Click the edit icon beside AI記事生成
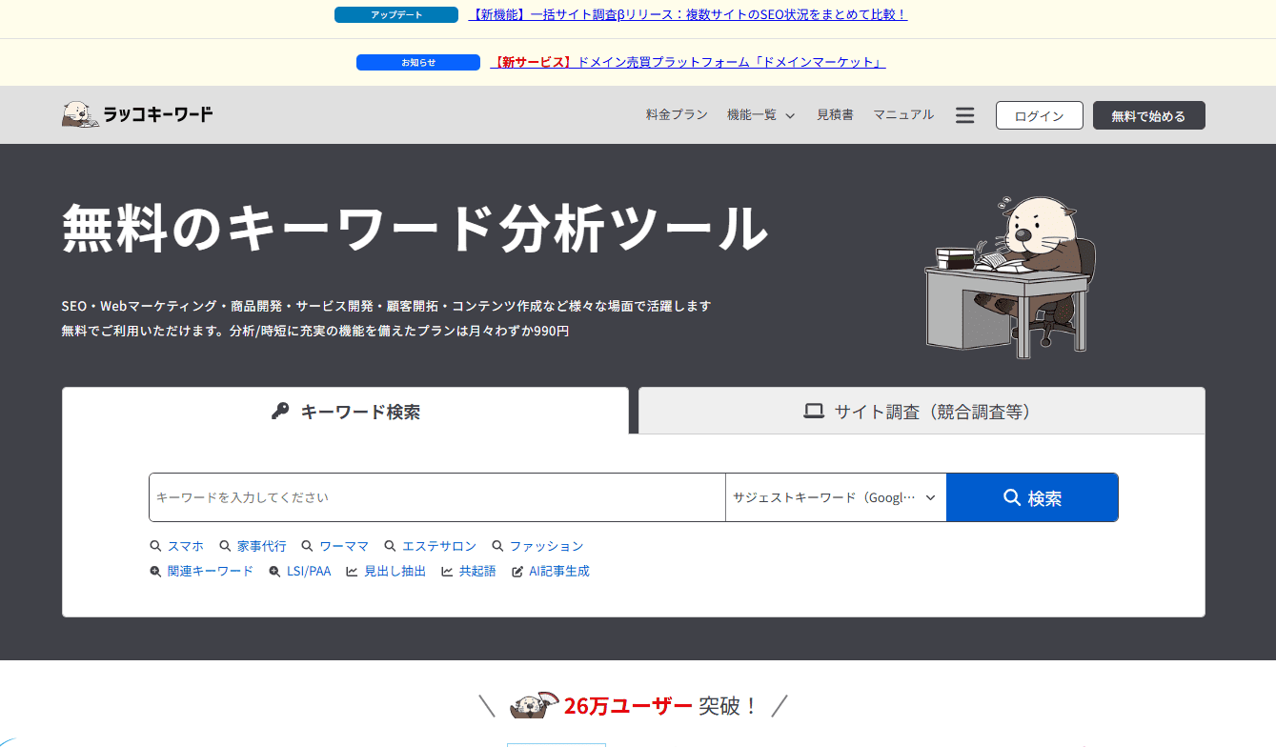1276x747 pixels. (517, 572)
